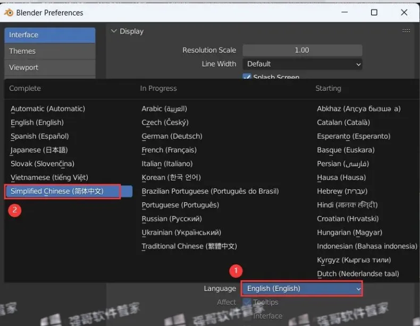Choose Arabic language option

pos(164,109)
